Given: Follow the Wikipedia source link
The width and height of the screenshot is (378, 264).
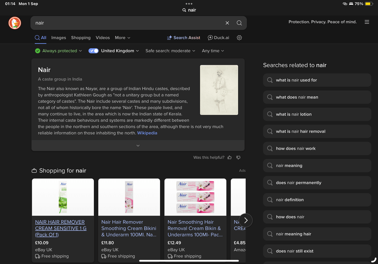Looking at the screenshot, I should click(147, 133).
